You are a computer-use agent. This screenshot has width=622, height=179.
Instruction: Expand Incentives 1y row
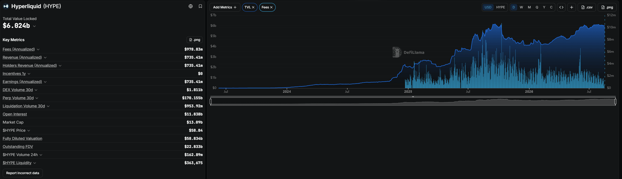[29, 74]
